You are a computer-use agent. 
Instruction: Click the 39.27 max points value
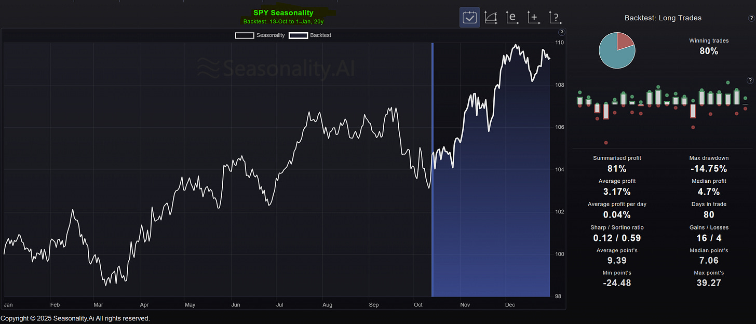[709, 283]
